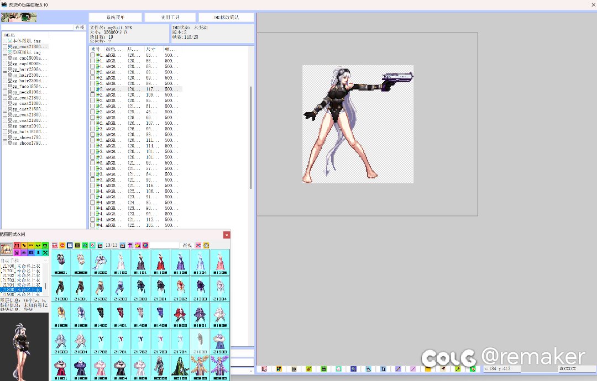Screen dimensions: 597x381
Task: Select the crop tool icon in canvas toolbar
Action: [383, 369]
